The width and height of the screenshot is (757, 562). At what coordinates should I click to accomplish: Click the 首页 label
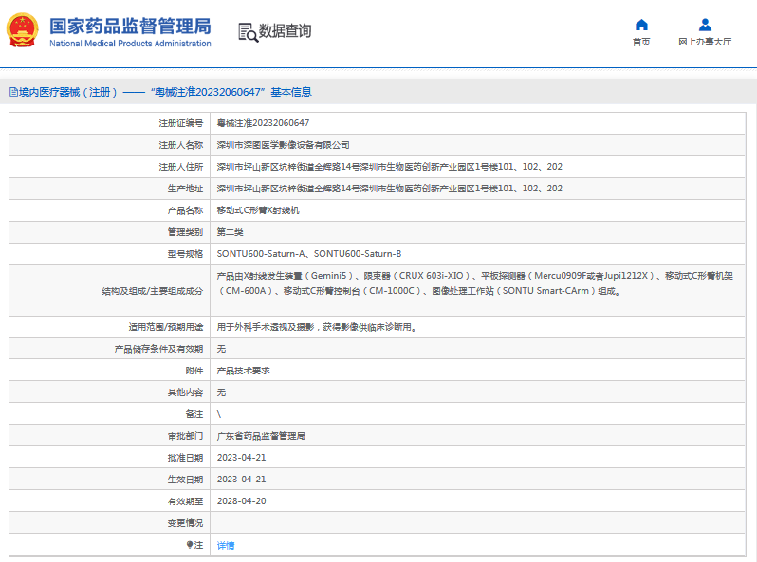641,42
